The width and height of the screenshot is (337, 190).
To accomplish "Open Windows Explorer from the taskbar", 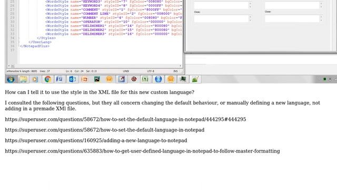I will coord(23,79).
